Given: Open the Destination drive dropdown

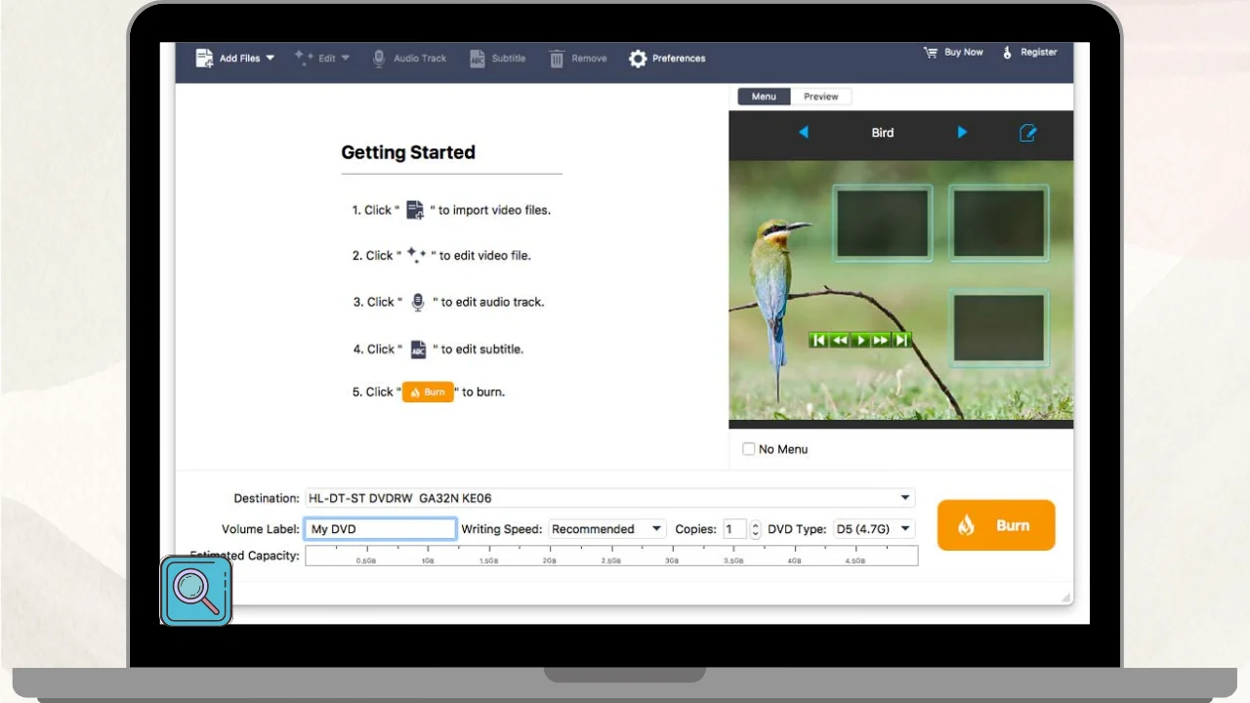Looking at the screenshot, I should [905, 498].
